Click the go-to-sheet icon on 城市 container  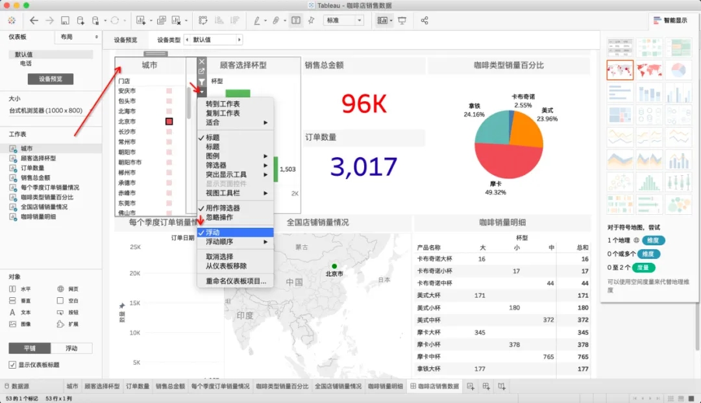point(201,71)
